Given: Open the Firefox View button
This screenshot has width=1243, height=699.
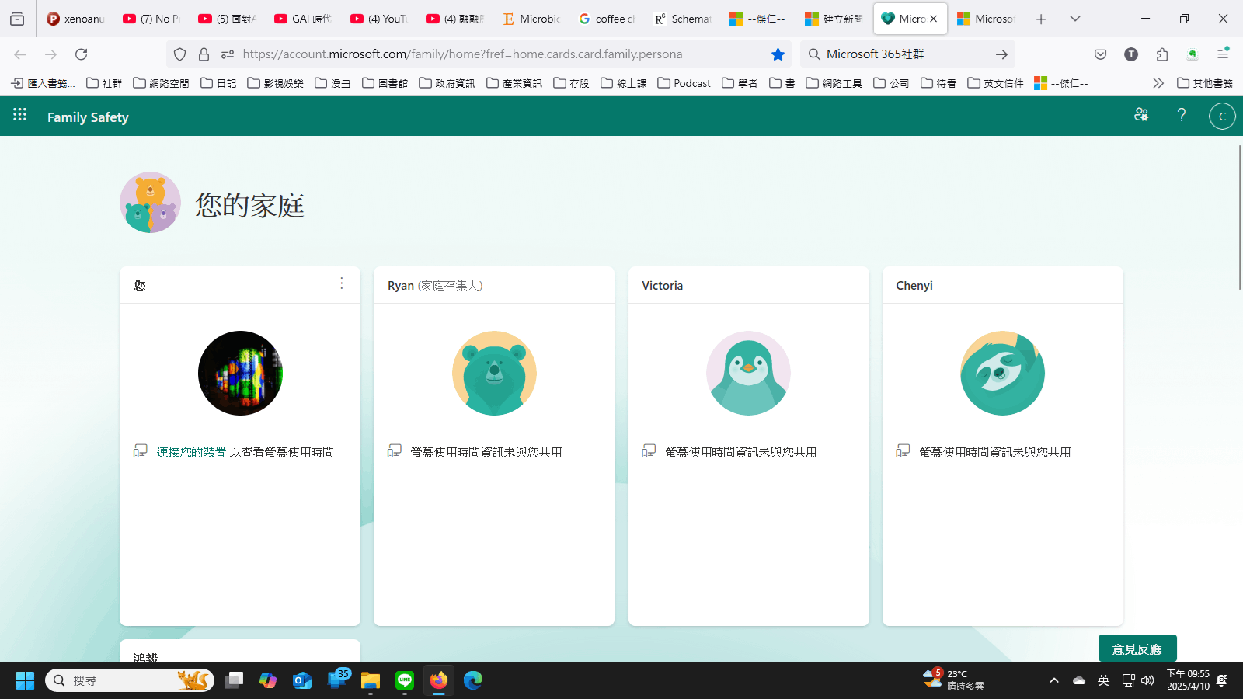Looking at the screenshot, I should (17, 19).
